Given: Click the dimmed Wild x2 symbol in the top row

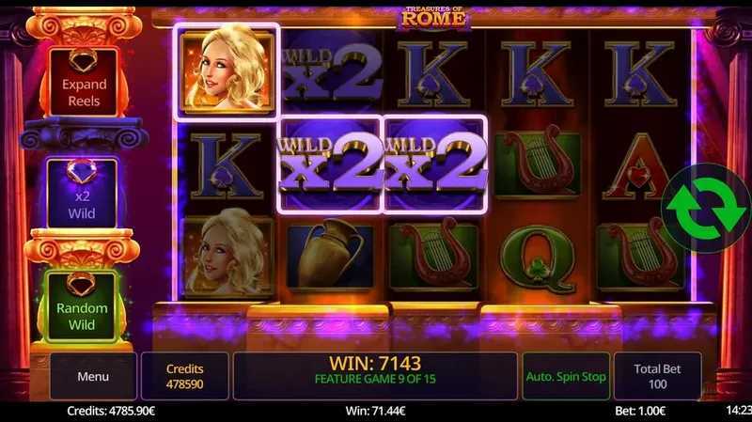Looking at the screenshot, I should [332, 72].
